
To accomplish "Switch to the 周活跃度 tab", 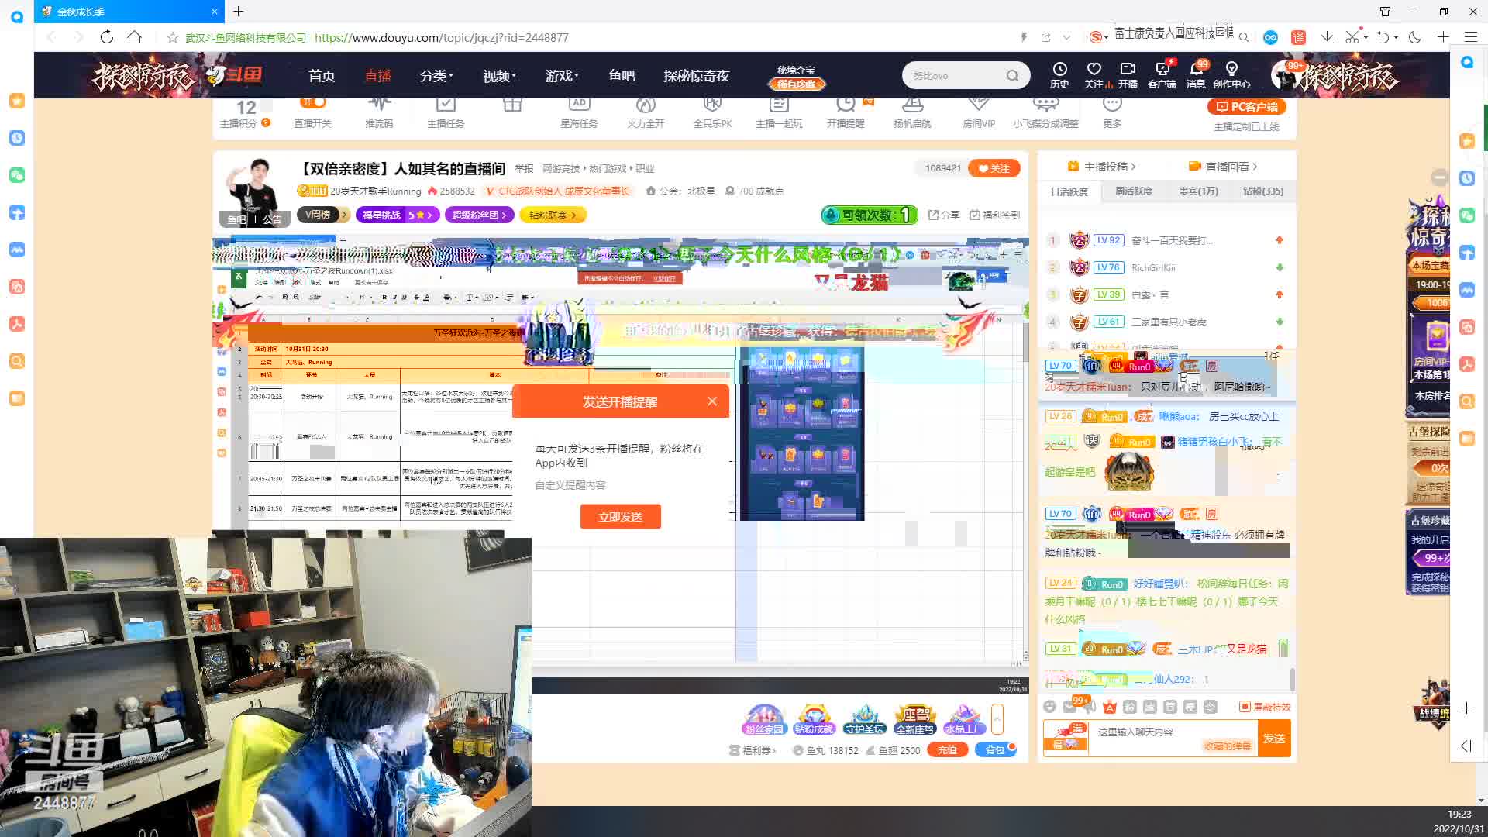I will pyautogui.click(x=1134, y=191).
